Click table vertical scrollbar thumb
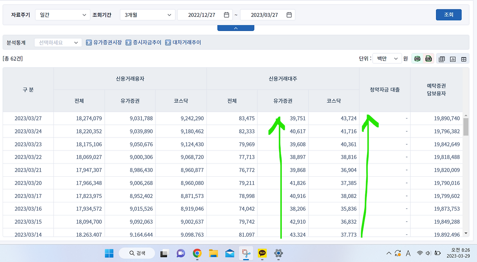Viewport: 477px width, 262px height. [x=466, y=127]
